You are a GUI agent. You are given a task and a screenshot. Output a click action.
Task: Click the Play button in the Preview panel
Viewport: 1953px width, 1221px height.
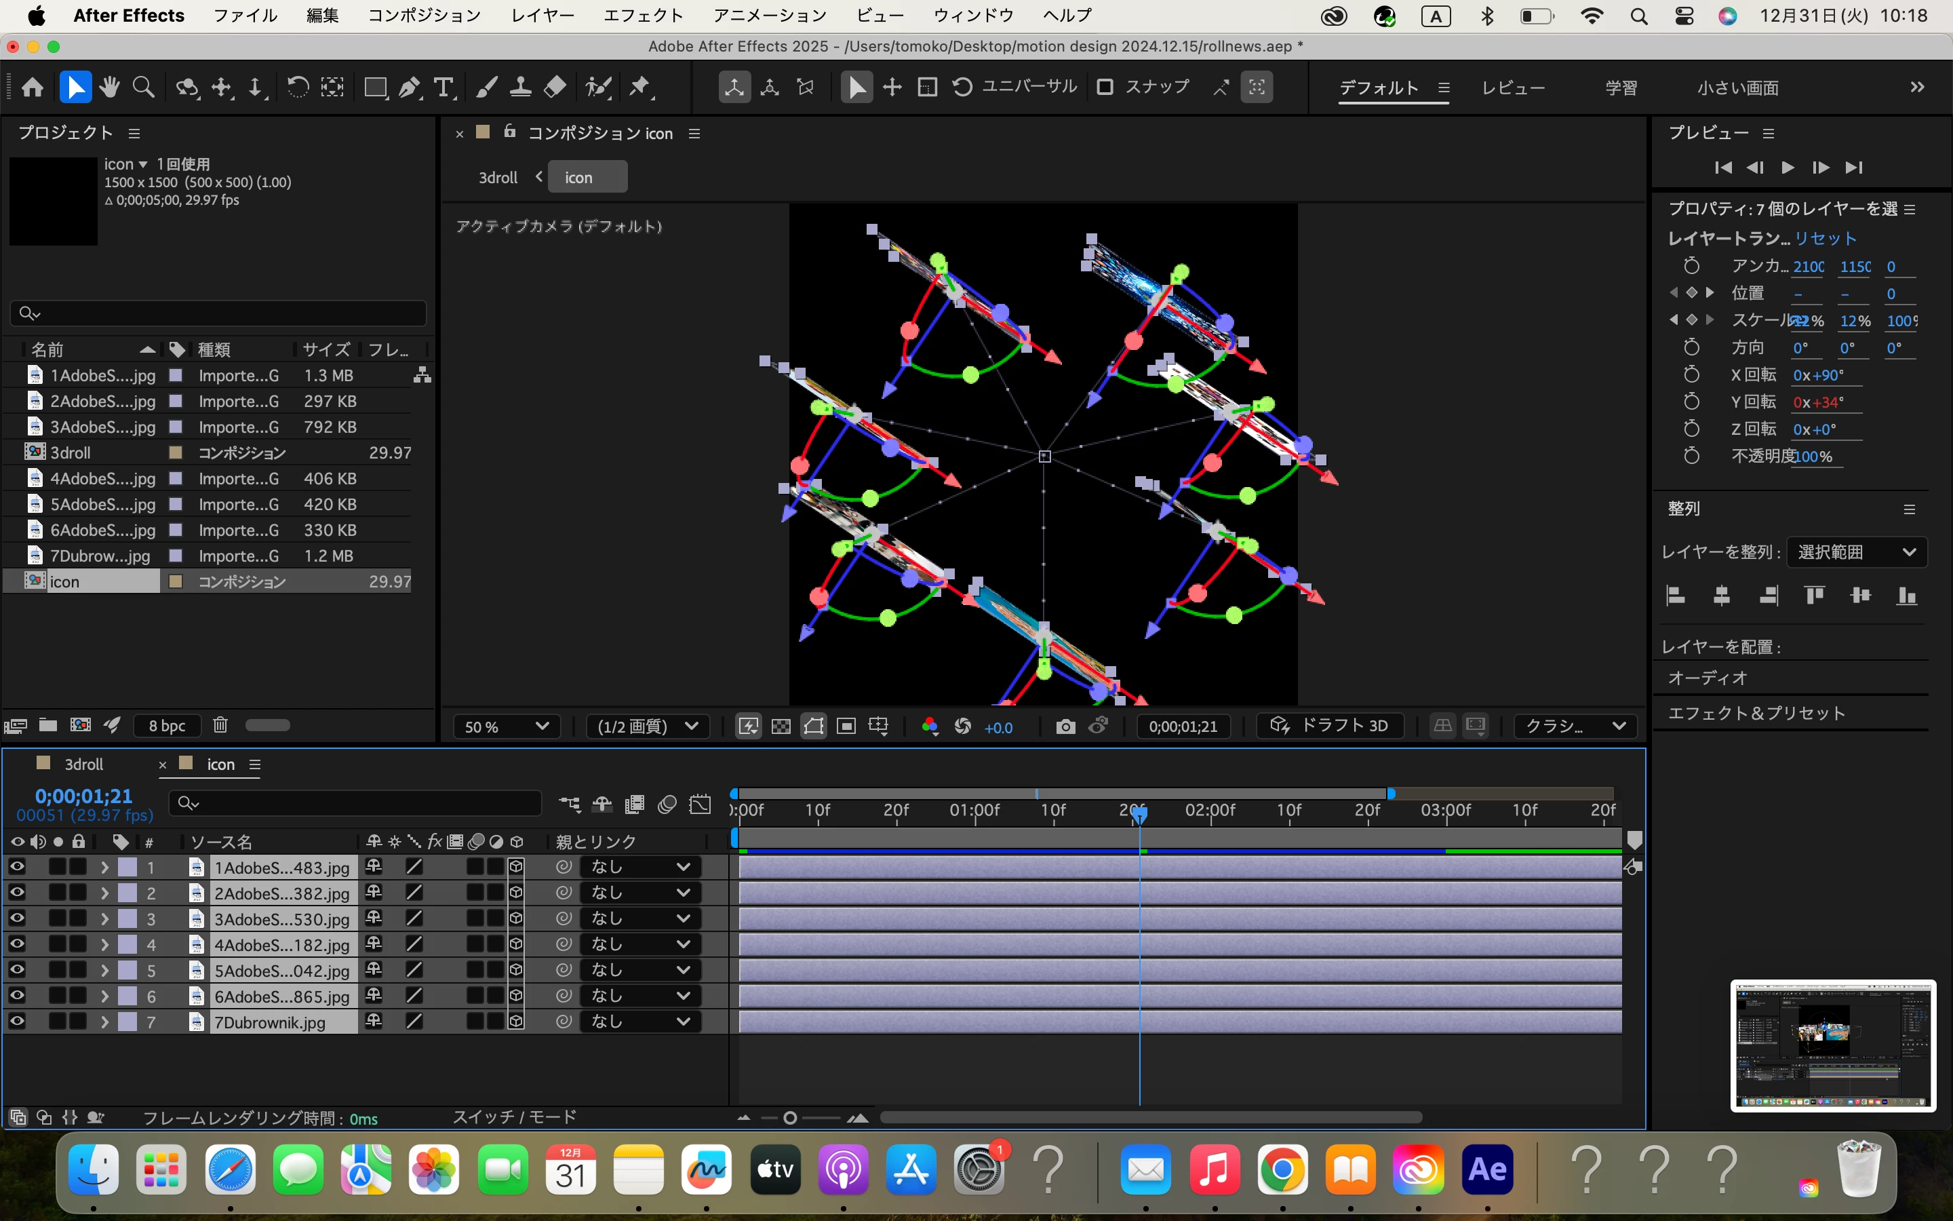pyautogui.click(x=1788, y=167)
